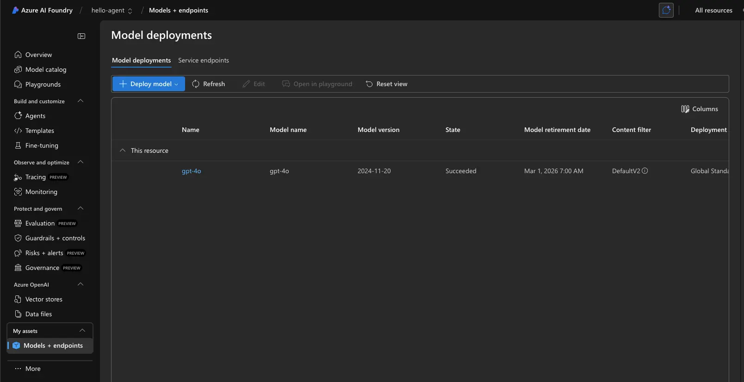Screen dimensions: 744x382
Task: Click the Vector stores icon
Action: [18, 299]
